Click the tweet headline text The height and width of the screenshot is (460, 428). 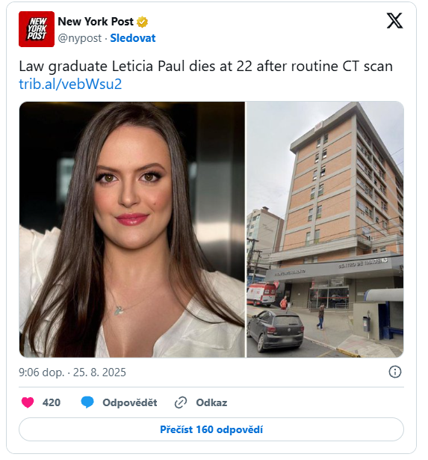205,67
